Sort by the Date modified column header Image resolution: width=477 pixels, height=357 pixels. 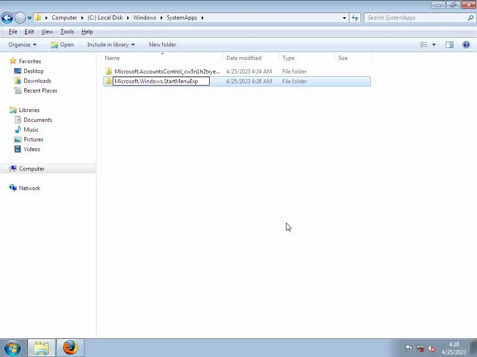(x=251, y=58)
